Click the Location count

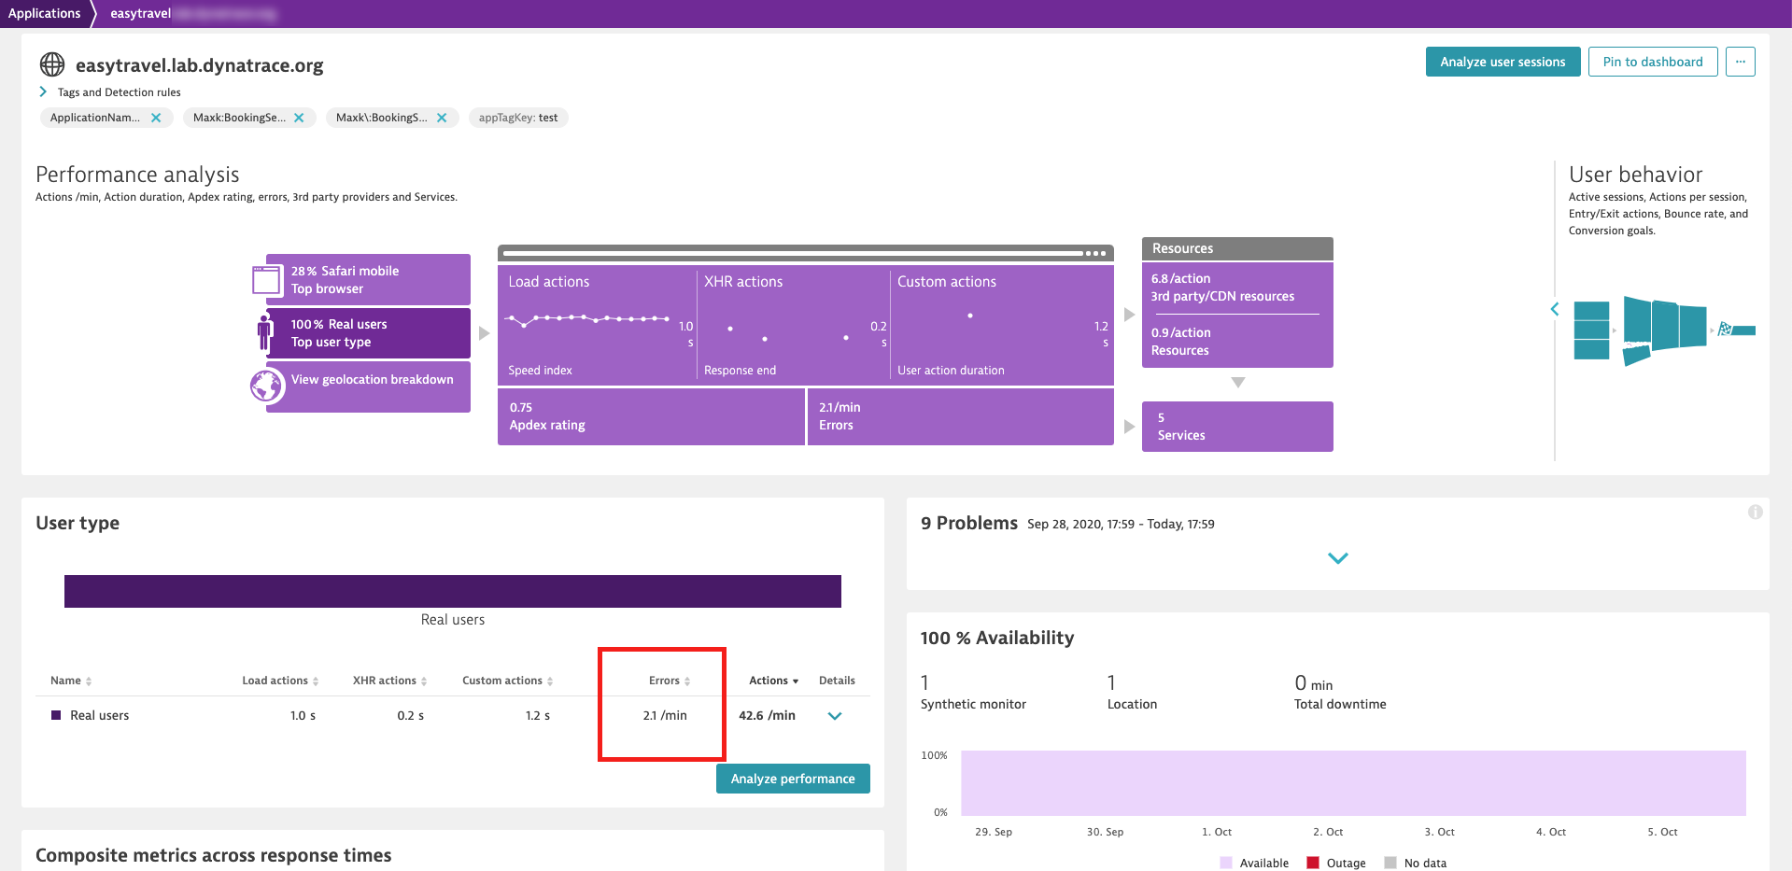(1111, 682)
